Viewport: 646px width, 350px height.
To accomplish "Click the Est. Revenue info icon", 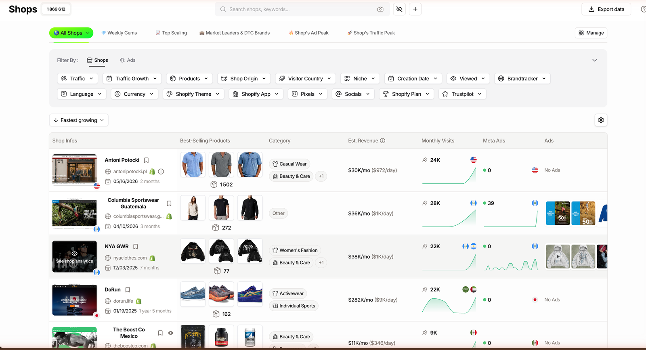I will (383, 141).
